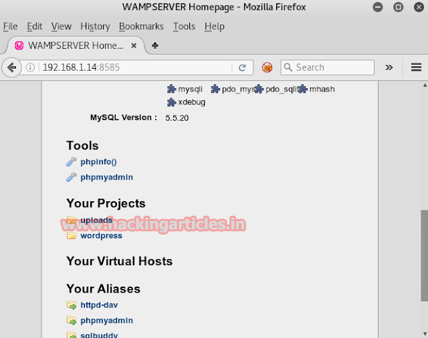Viewport: 428px width, 338px height.
Task: Open phpmyadmin under Tools
Action: tap(107, 177)
